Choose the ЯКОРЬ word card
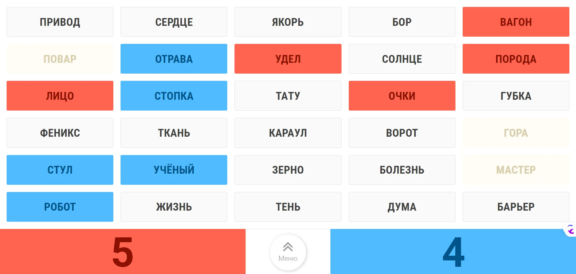The width and height of the screenshot is (576, 274). click(x=288, y=22)
